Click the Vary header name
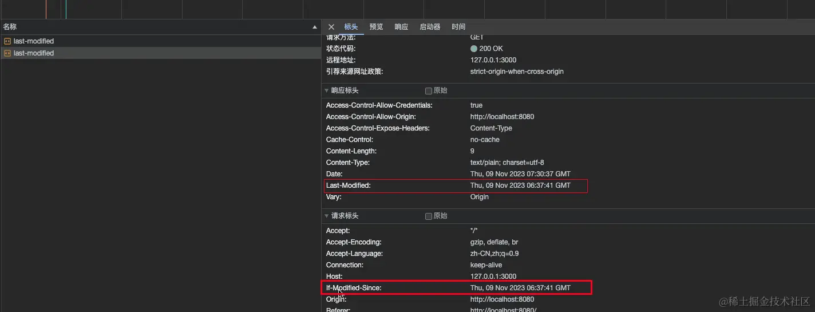The image size is (815, 312). click(334, 197)
